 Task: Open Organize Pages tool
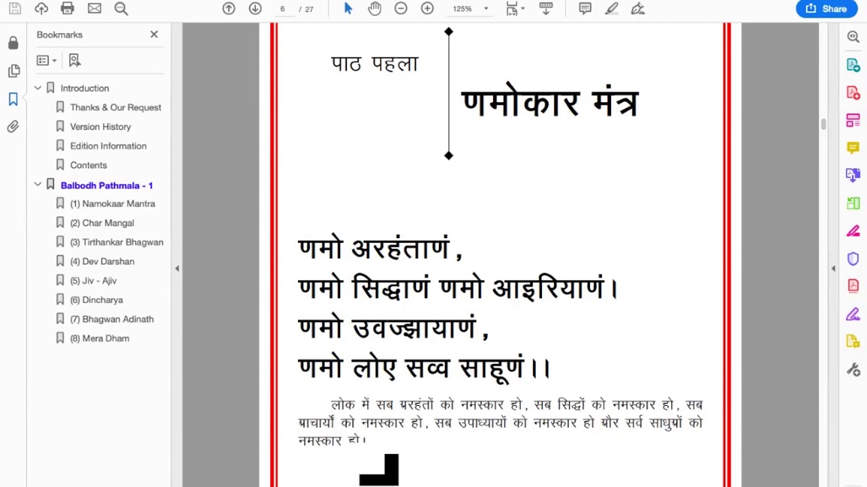tap(853, 120)
